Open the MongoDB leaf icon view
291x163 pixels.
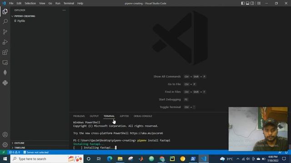coord(5,72)
